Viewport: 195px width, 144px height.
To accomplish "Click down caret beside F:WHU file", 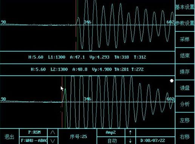I will 53,141.
